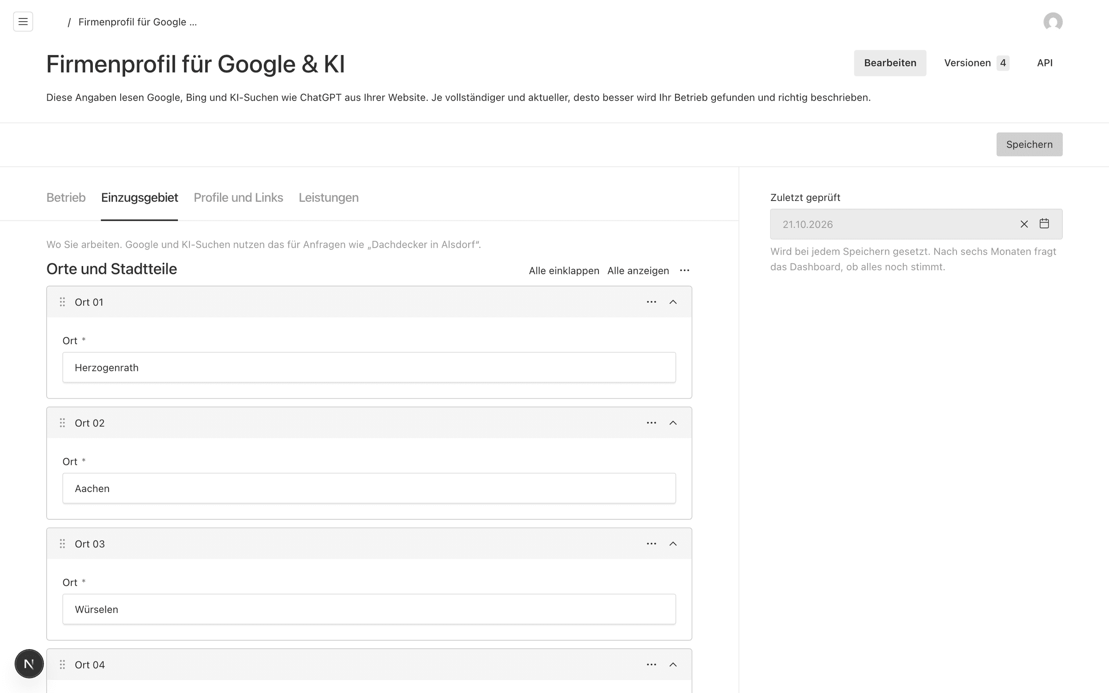Open the Ort 02 row options menu
Screen dimensions: 1109x693
652,423
